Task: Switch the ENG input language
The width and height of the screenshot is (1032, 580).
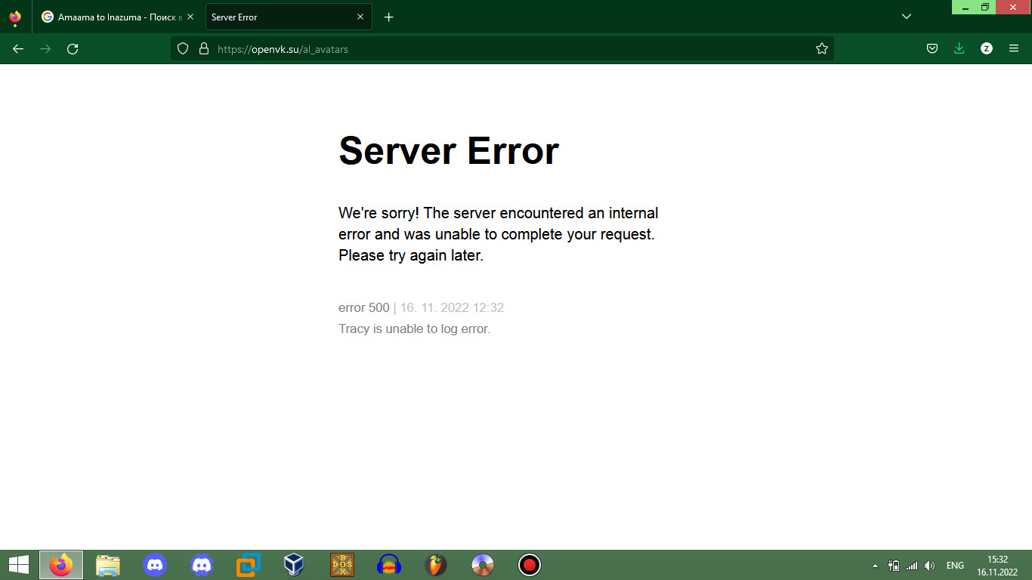Action: click(x=955, y=566)
